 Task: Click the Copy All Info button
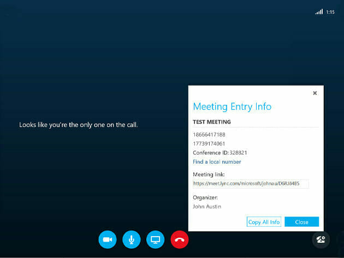coord(264,222)
